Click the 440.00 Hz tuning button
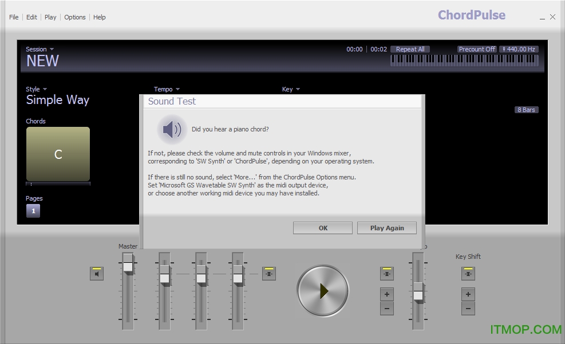The width and height of the screenshot is (565, 344). coord(519,49)
